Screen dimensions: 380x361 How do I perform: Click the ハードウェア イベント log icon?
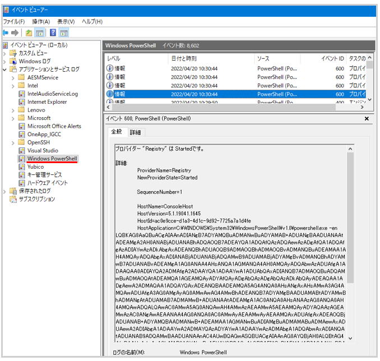point(22,183)
